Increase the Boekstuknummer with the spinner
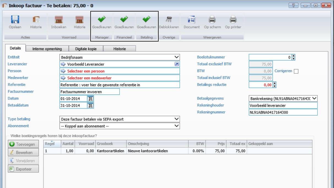Image resolution: width=334 pixels, height=188 pixels. (x=294, y=56)
